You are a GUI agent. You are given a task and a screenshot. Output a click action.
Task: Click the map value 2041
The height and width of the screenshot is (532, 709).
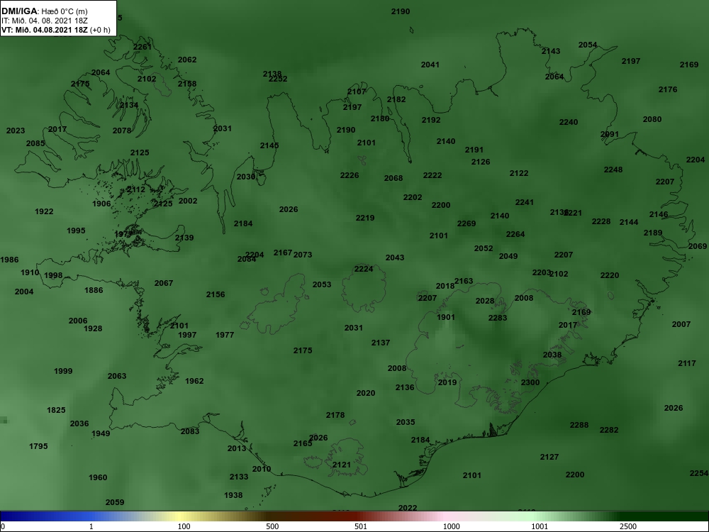(430, 65)
